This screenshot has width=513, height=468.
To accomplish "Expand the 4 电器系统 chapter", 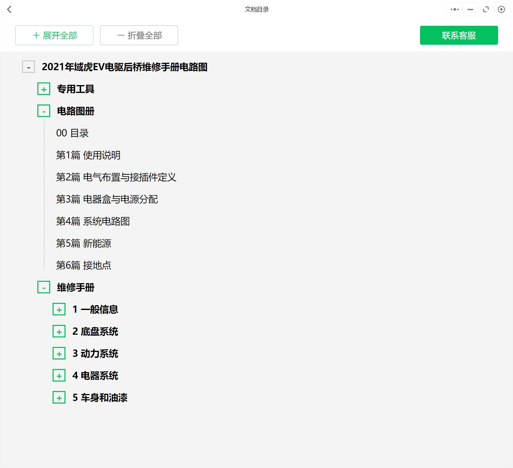I will tap(59, 376).
